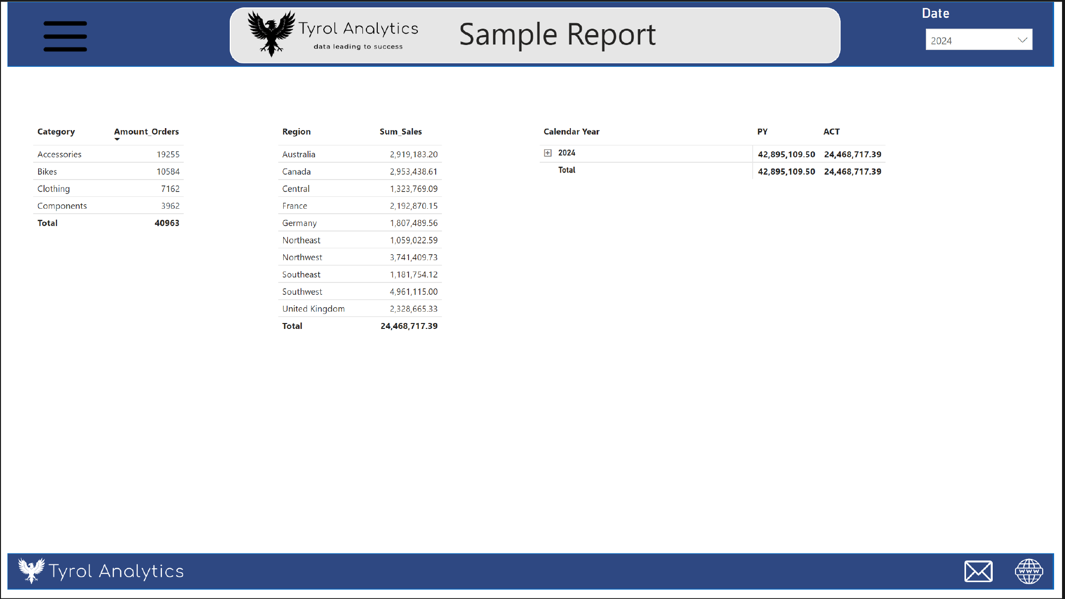The image size is (1065, 599).
Task: Click the PY column header
Action: (x=762, y=132)
